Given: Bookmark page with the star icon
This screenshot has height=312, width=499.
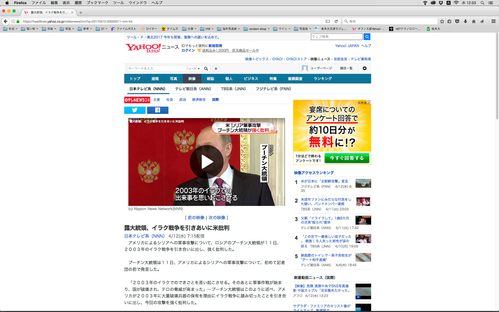Looking at the screenshot, I should tap(442, 21).
